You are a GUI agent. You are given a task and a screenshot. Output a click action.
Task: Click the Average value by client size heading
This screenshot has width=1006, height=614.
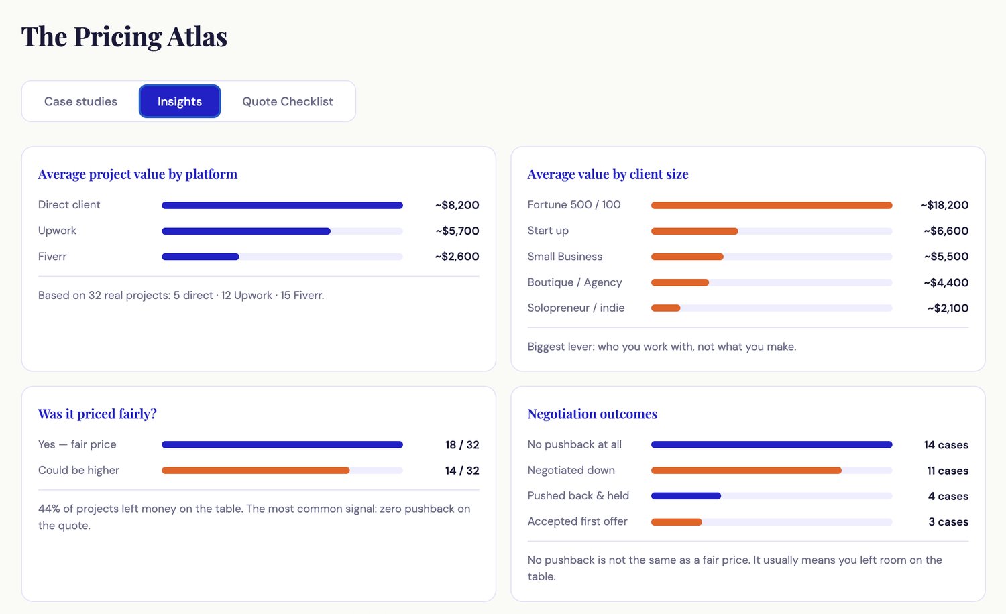point(608,174)
